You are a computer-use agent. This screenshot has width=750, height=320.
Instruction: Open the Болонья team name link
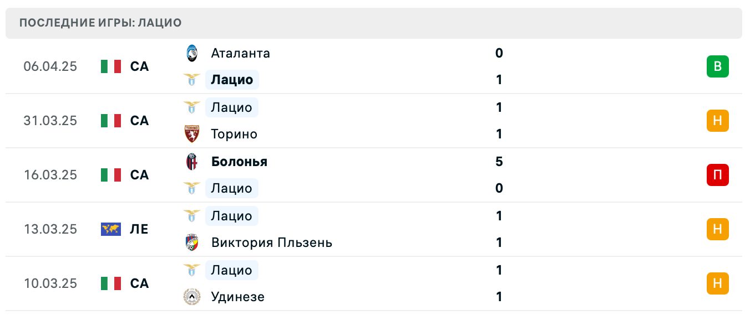[x=239, y=162]
